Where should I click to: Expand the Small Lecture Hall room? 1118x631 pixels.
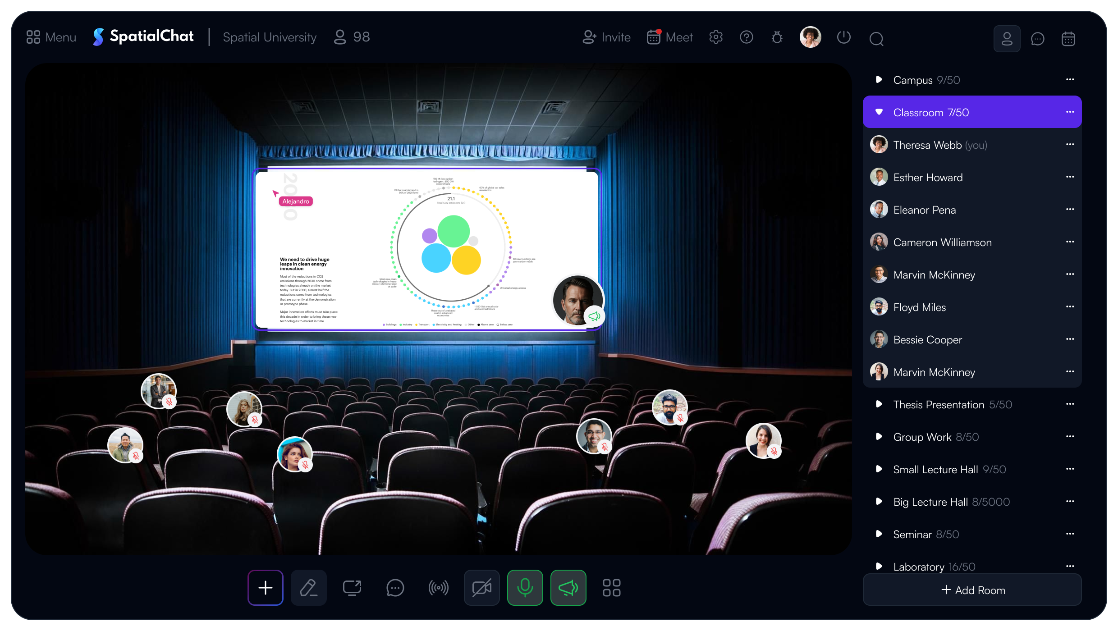pyautogui.click(x=879, y=469)
